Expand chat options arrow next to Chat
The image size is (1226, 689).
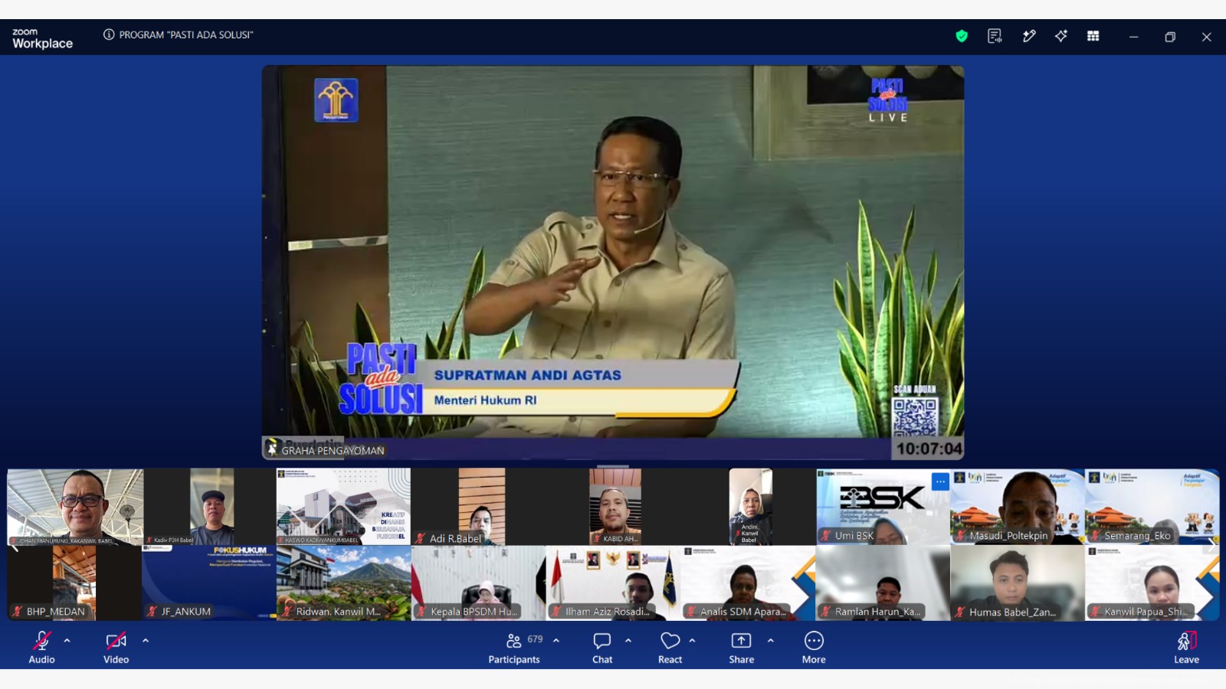[x=628, y=641]
